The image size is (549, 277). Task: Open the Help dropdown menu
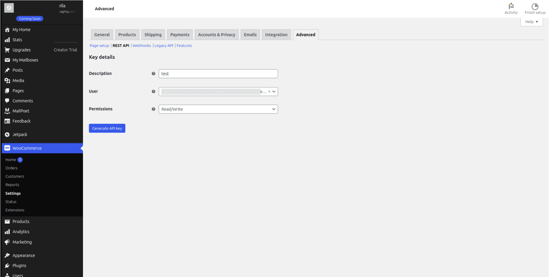point(532,22)
